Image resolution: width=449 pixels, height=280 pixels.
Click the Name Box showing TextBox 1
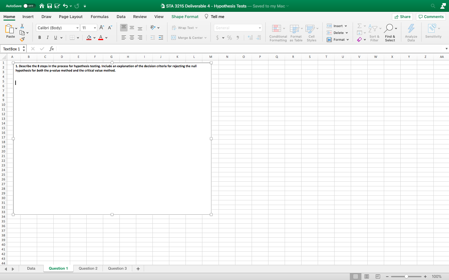click(12, 49)
